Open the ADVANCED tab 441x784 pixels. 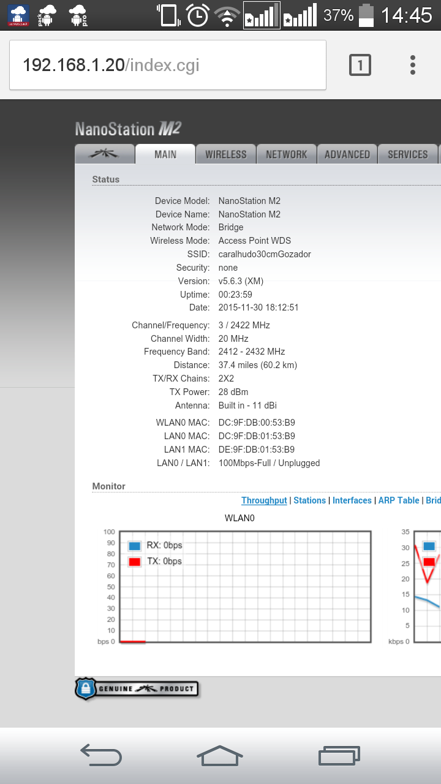point(347,154)
